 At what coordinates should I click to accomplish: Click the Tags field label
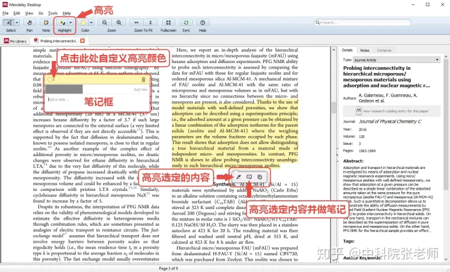point(349,241)
